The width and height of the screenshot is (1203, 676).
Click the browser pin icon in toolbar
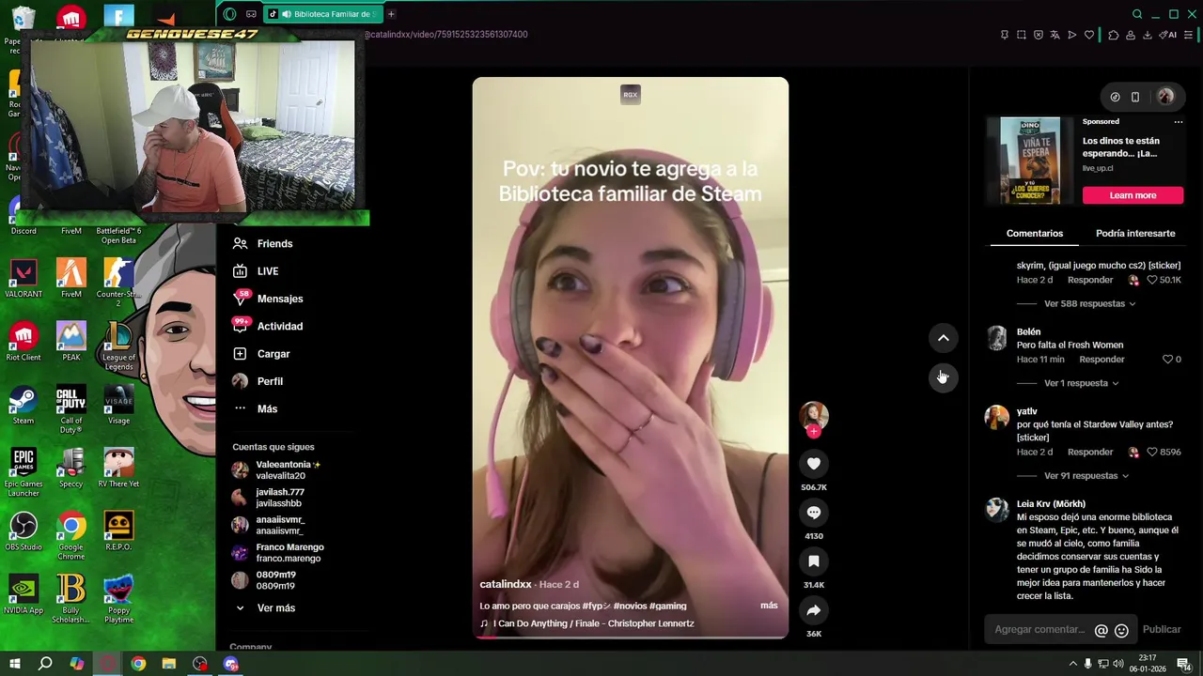tap(1005, 35)
